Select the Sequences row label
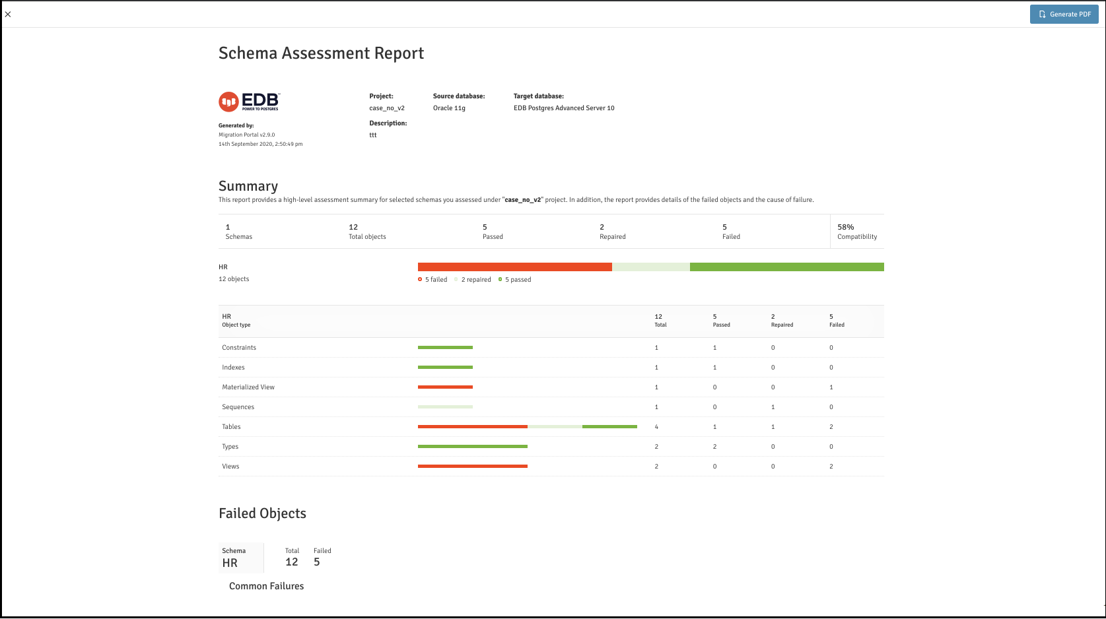The image size is (1106, 619). pos(238,407)
